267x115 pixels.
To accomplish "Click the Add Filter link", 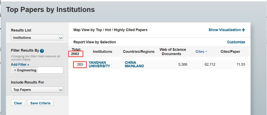I will point(20,64).
